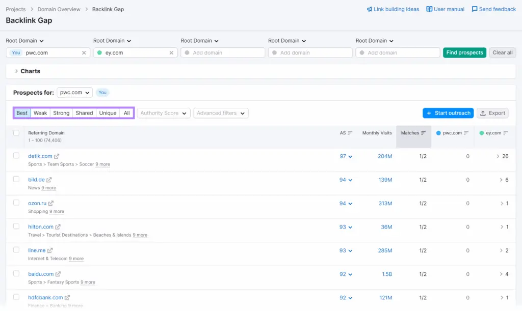Viewport: 522px width, 311px height.
Task: Click external link icon next to detik.com
Action: click(57, 156)
